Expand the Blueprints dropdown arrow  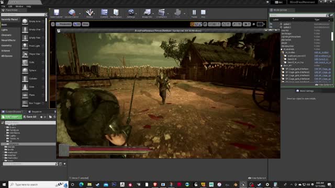point(153,14)
